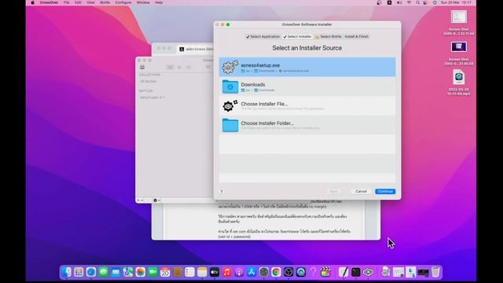Open Apple TV from the dock
Image resolution: width=503 pixels, height=283 pixels.
(215, 272)
